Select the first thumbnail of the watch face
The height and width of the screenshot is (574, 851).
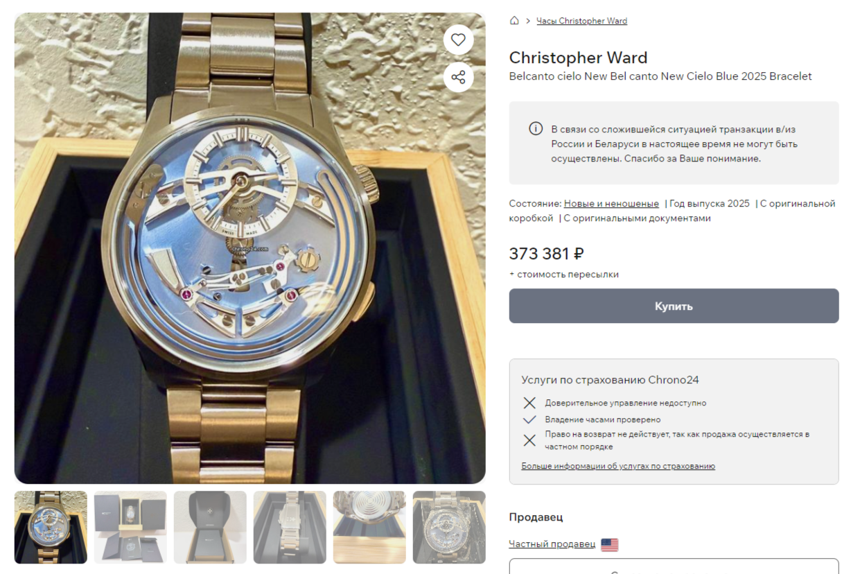(51, 527)
